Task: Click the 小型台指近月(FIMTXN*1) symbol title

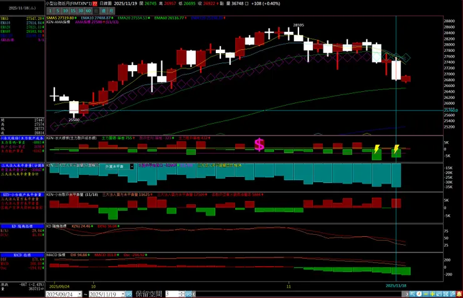Action: (68, 4)
